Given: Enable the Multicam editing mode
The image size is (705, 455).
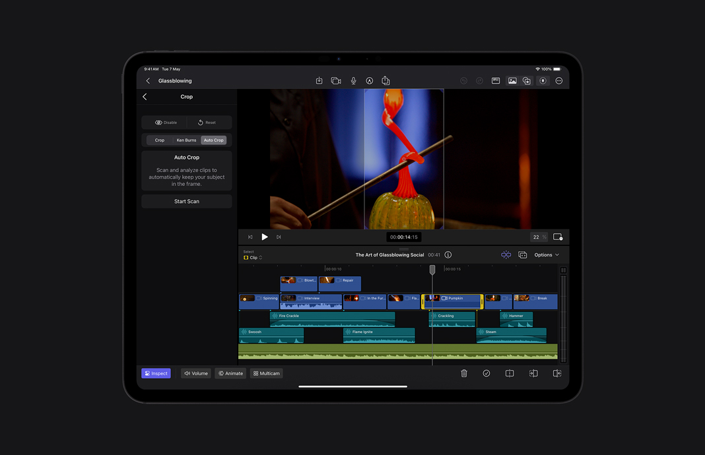Looking at the screenshot, I should 266,373.
